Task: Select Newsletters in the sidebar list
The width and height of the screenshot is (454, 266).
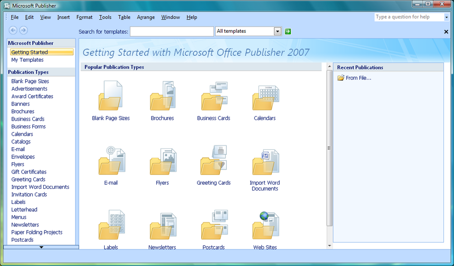Action: coord(25,225)
